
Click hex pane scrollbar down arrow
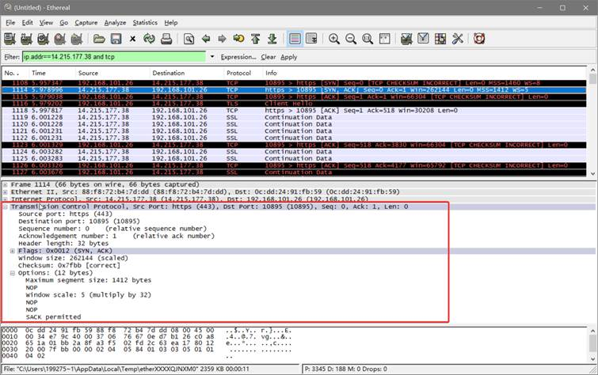tap(592, 358)
